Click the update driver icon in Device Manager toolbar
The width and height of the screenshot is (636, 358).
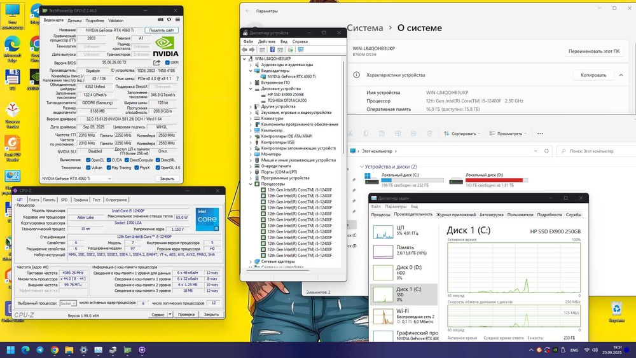pyautogui.click(x=291, y=50)
